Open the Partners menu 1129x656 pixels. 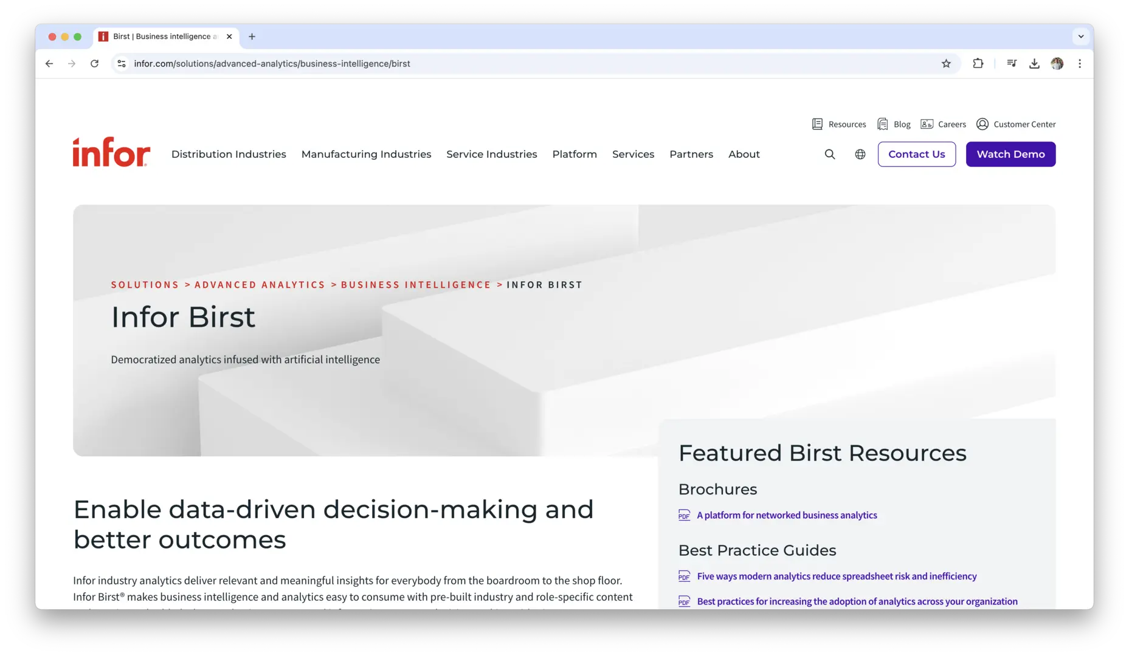pyautogui.click(x=691, y=154)
